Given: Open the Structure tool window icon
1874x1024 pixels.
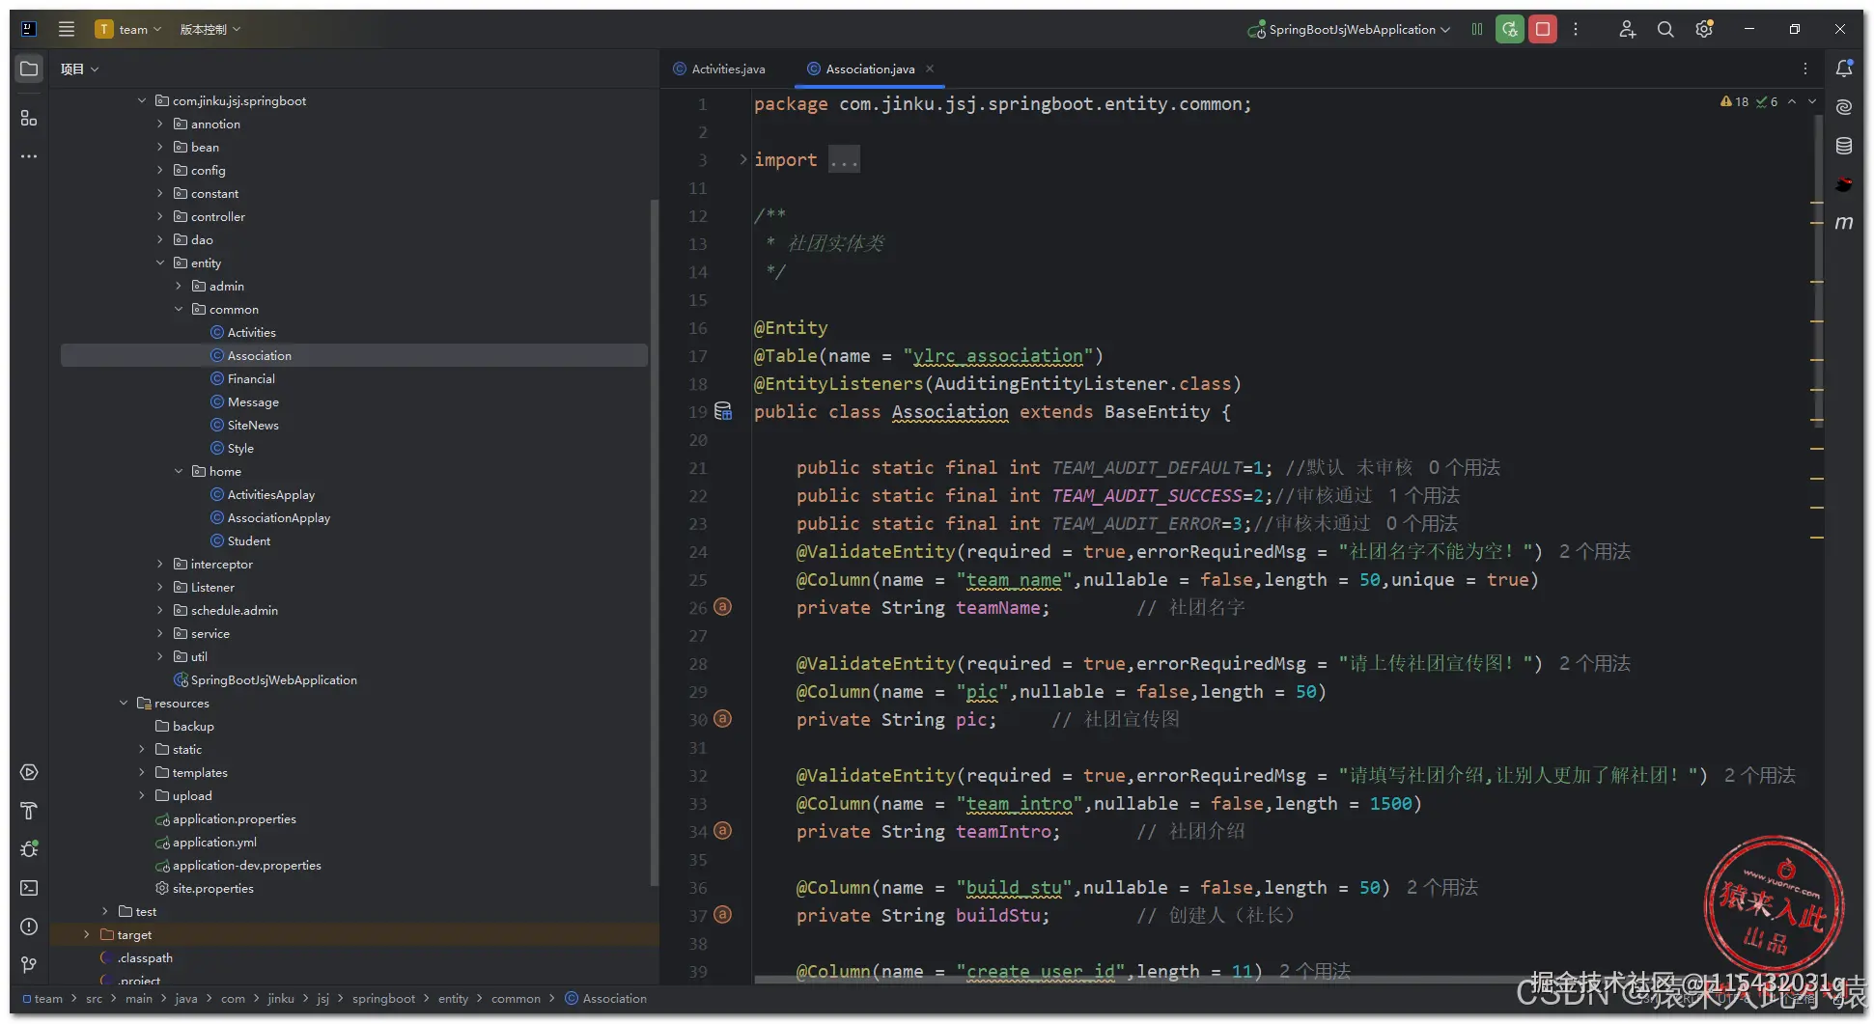Looking at the screenshot, I should coord(29,118).
